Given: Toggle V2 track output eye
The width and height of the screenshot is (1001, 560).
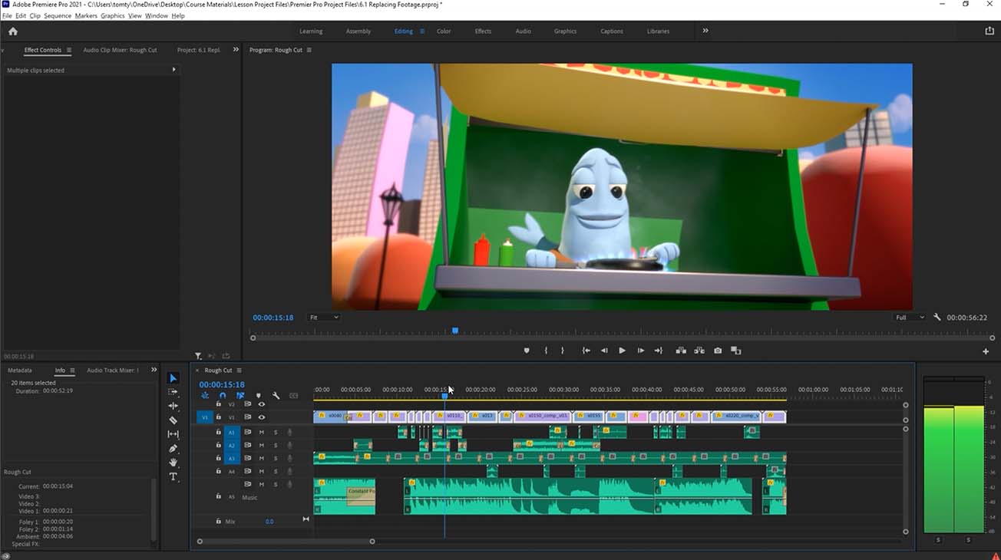Looking at the screenshot, I should [x=261, y=404].
